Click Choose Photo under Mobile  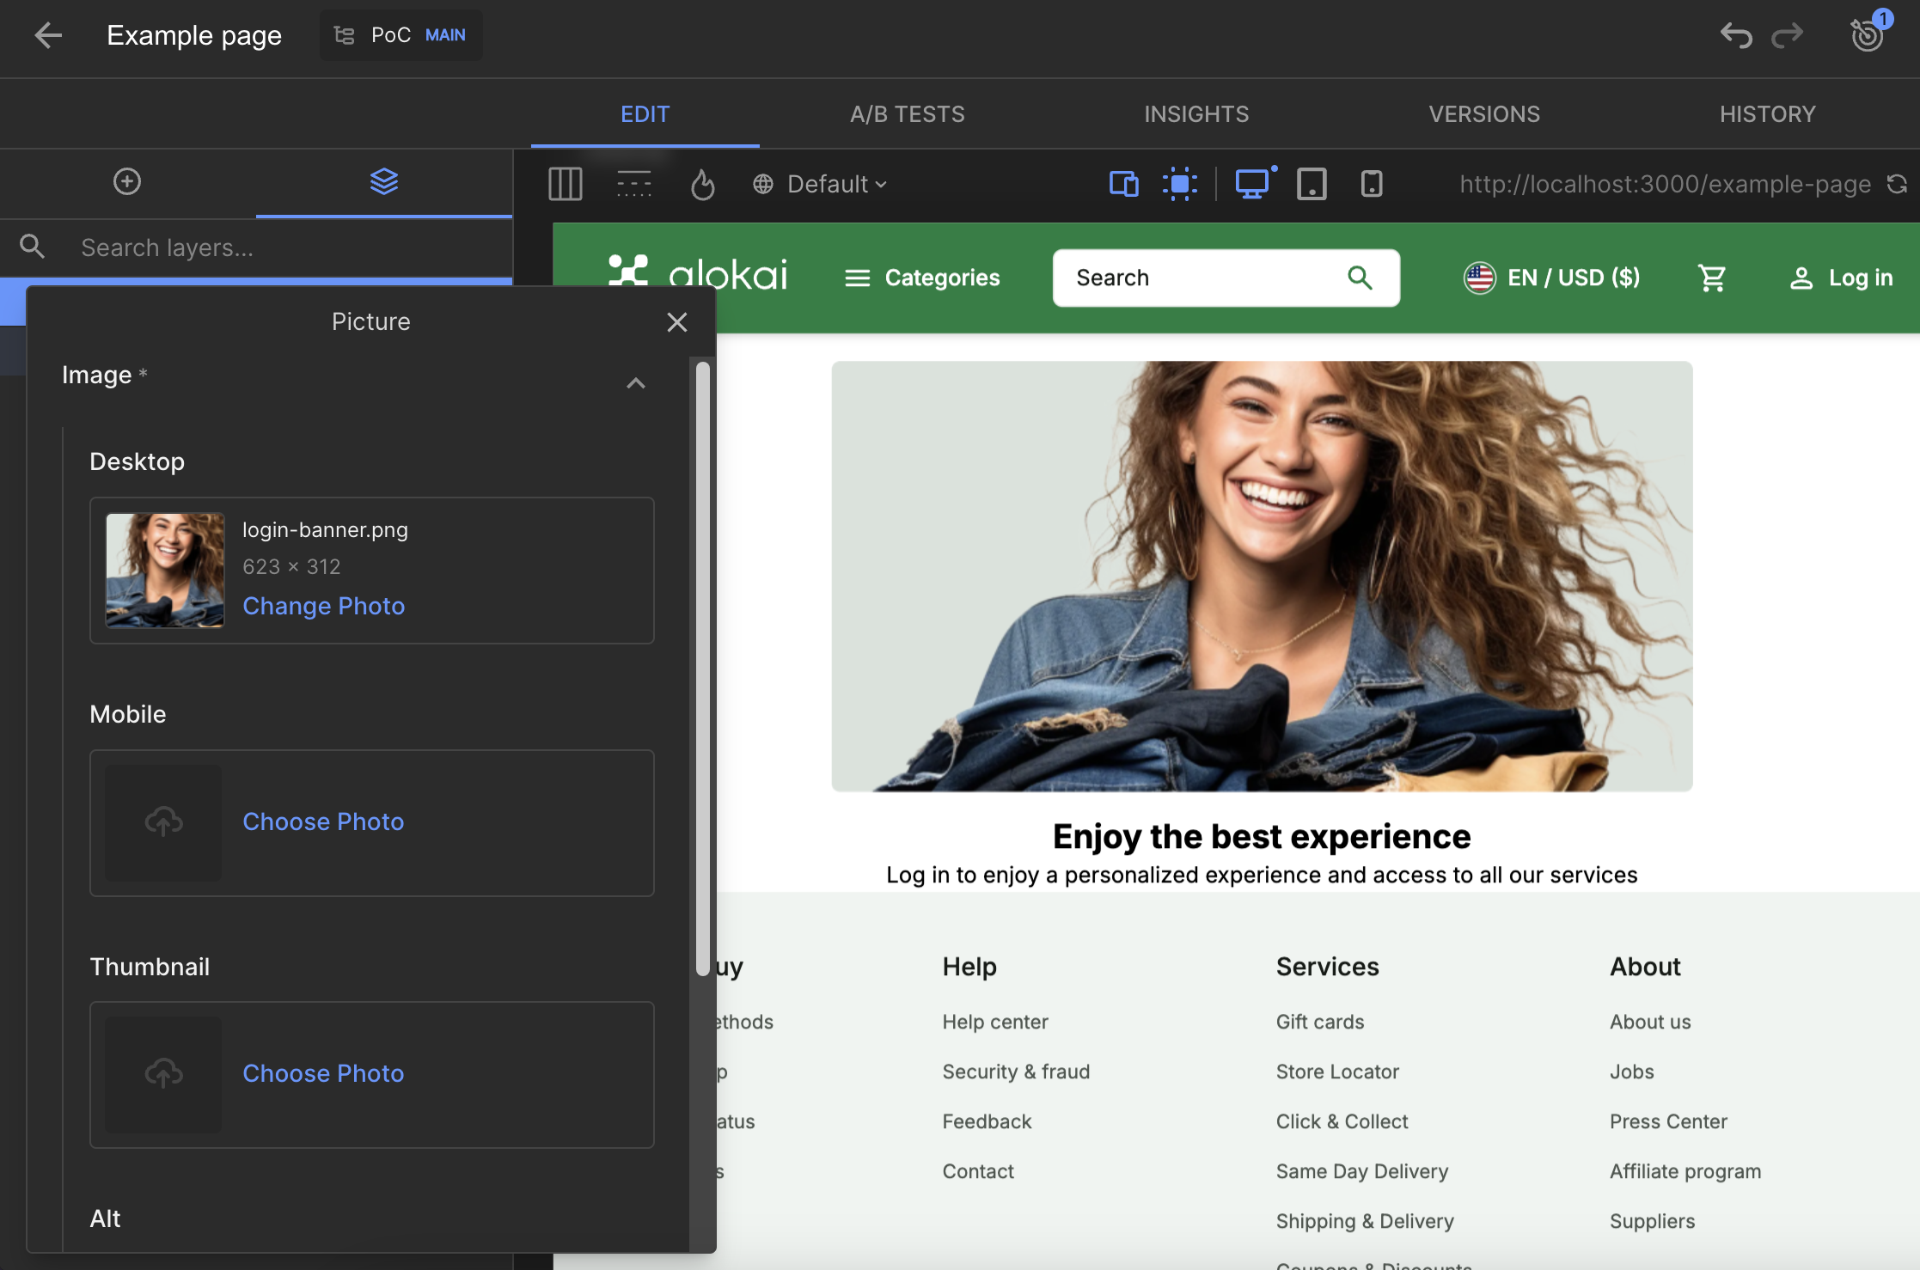323,821
